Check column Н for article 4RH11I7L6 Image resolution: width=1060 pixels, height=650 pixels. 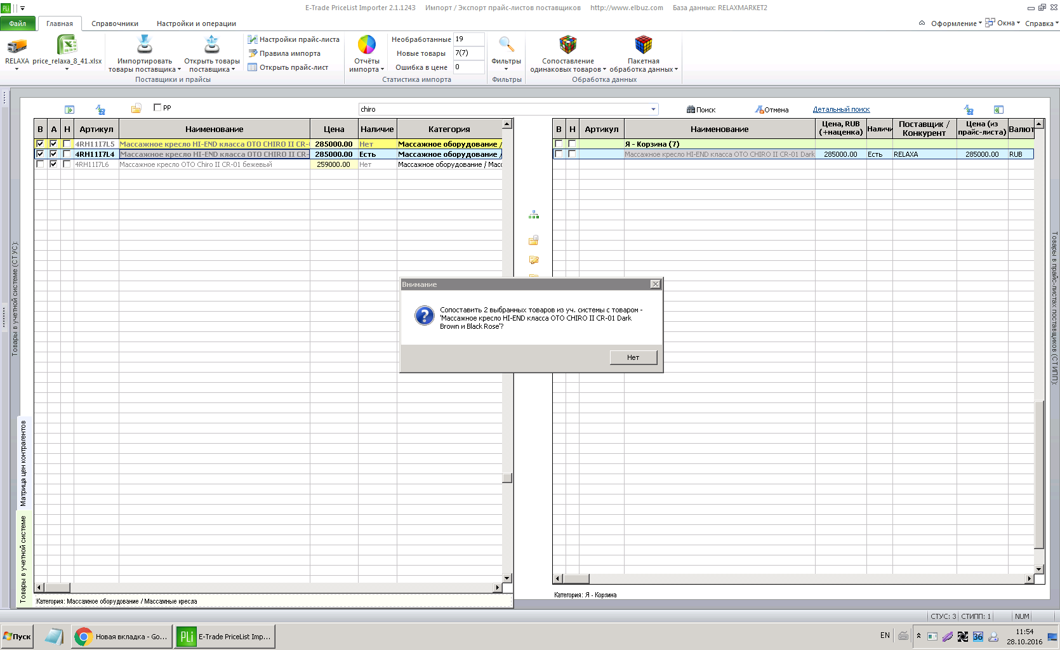[x=67, y=164]
